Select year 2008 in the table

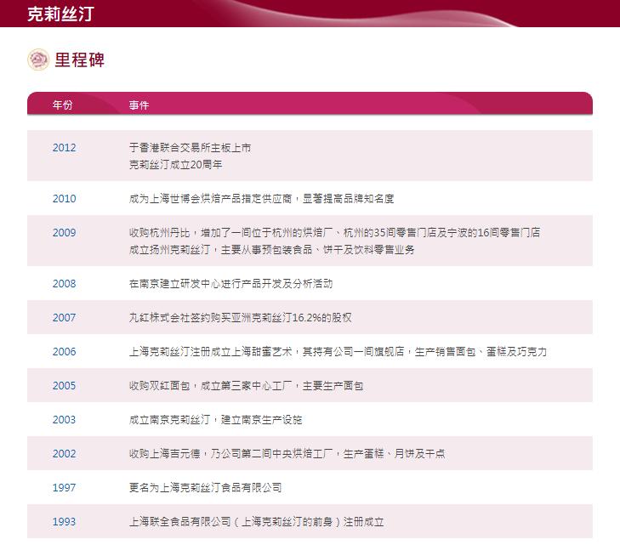(x=64, y=283)
